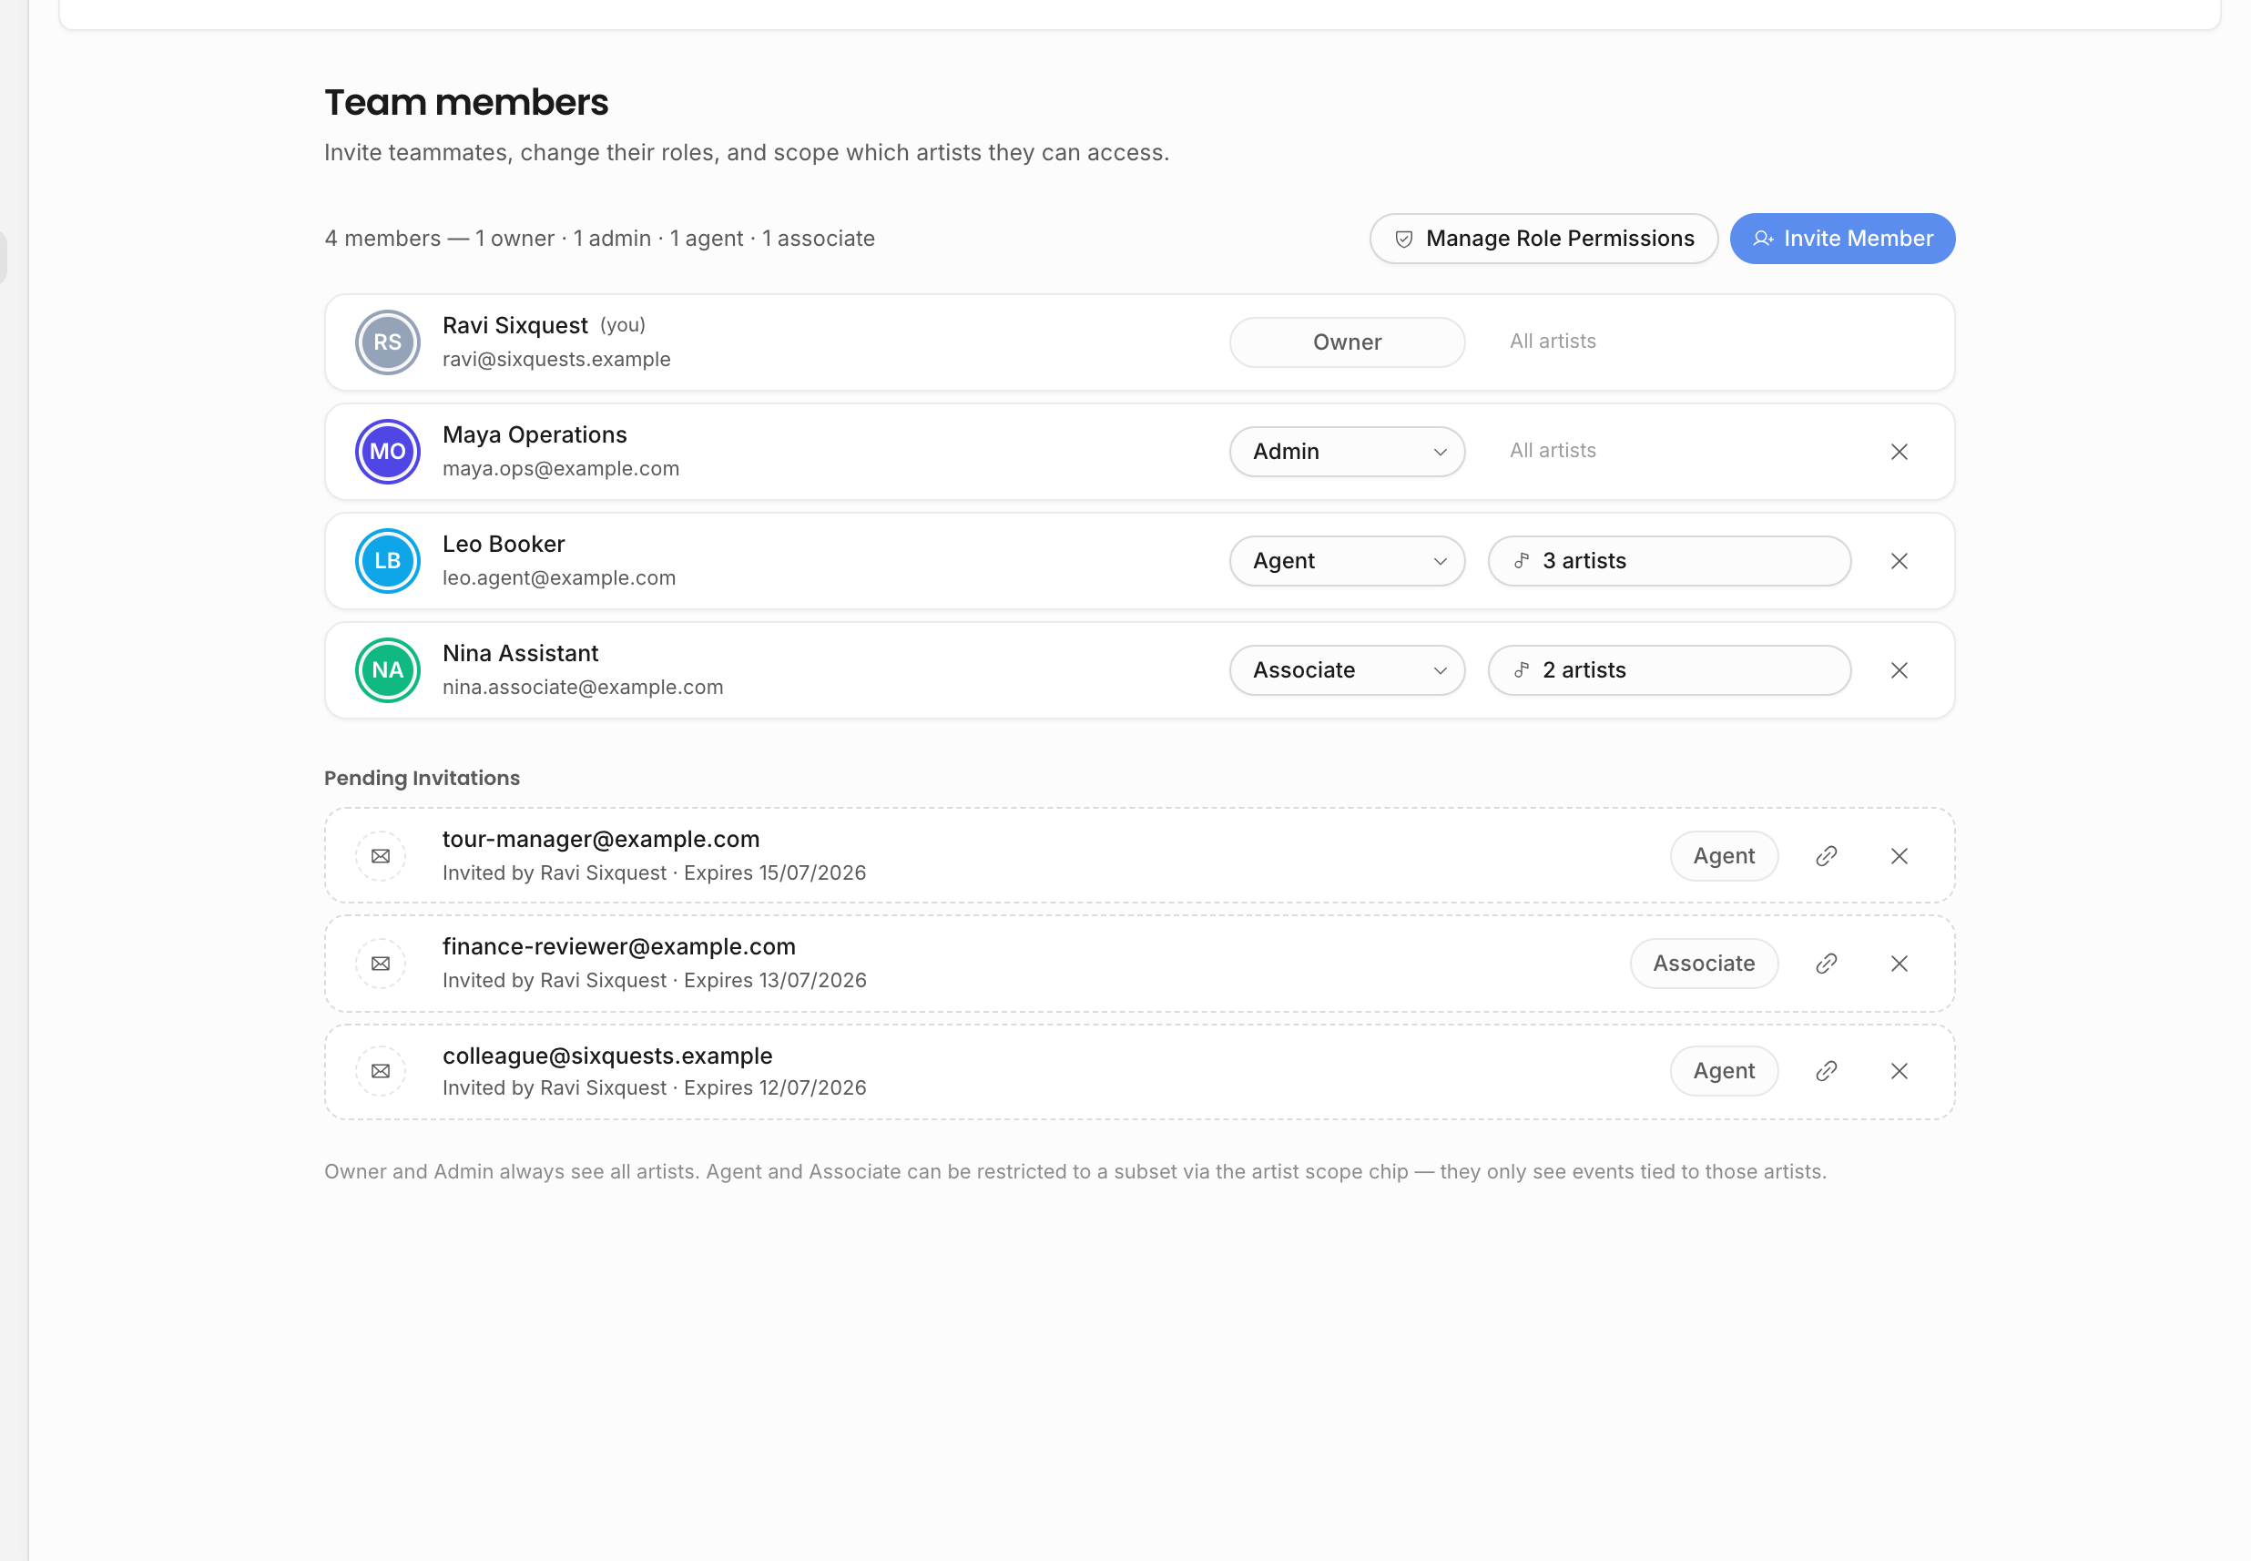
Task: Click the colleague@sixquests.example pending invite
Action: 1139,1072
